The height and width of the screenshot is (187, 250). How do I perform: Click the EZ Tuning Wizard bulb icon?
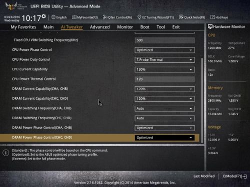click(x=139, y=17)
